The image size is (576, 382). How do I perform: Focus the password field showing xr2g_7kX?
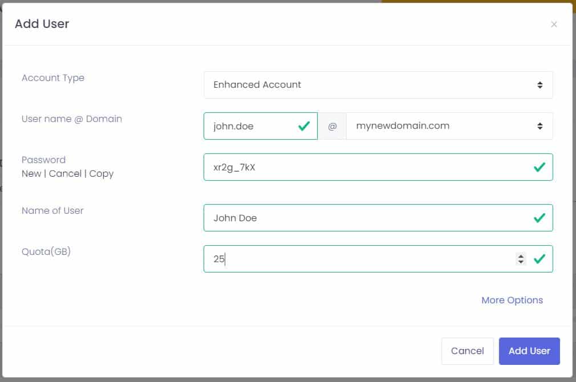click(365, 167)
